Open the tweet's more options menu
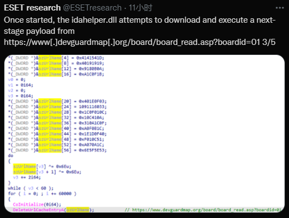 pyautogui.click(x=280, y=8)
